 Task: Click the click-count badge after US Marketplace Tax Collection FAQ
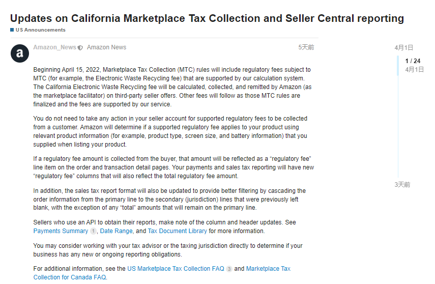click(229, 269)
